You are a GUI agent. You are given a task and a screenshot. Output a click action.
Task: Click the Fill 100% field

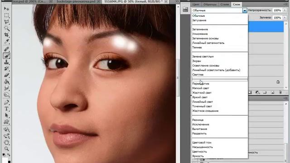tap(277, 18)
